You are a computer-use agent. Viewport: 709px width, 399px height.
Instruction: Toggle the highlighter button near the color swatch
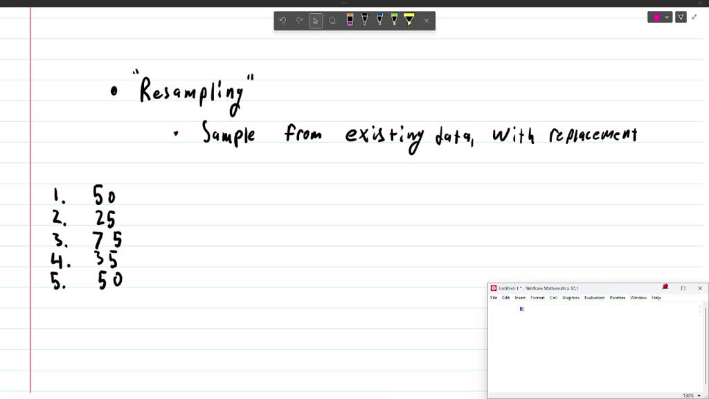pyautogui.click(x=681, y=17)
